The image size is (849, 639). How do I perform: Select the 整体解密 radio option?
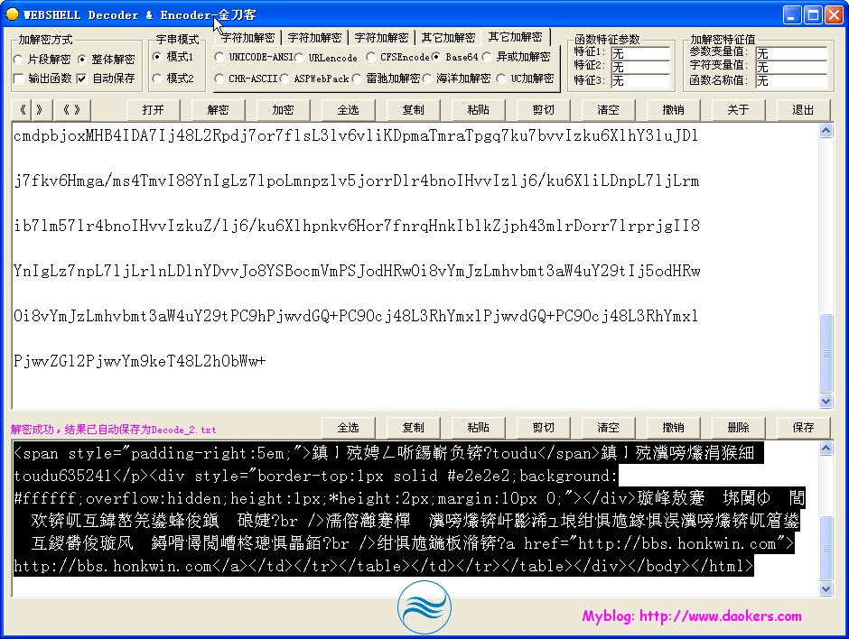point(107,59)
